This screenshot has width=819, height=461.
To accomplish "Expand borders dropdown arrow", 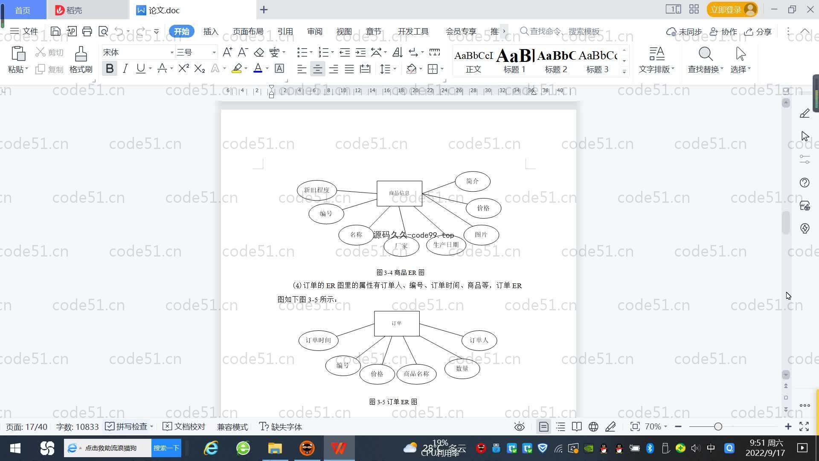I will pos(442,69).
